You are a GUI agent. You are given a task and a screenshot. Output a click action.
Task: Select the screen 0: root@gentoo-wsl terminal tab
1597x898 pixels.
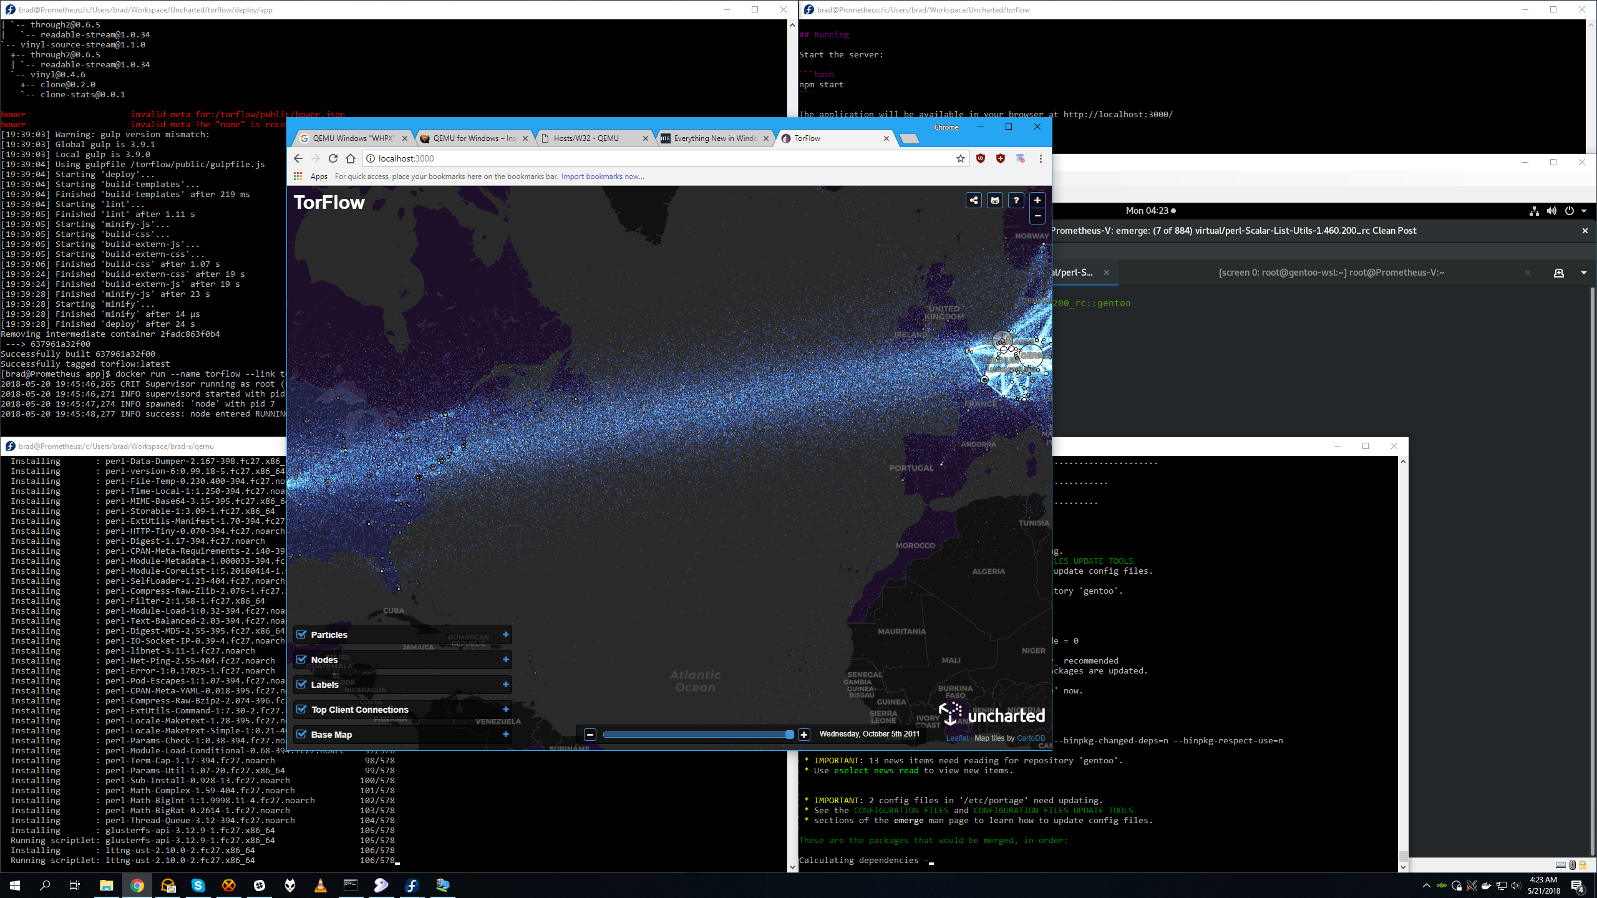[1331, 273]
